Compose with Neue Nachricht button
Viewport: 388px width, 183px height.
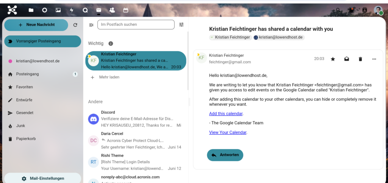pyautogui.click(x=36, y=25)
